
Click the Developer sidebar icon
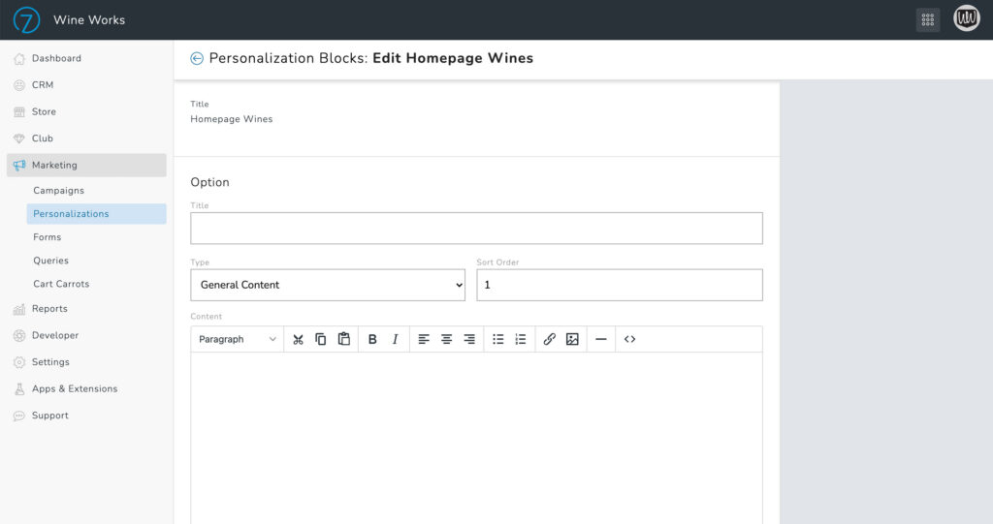(19, 335)
